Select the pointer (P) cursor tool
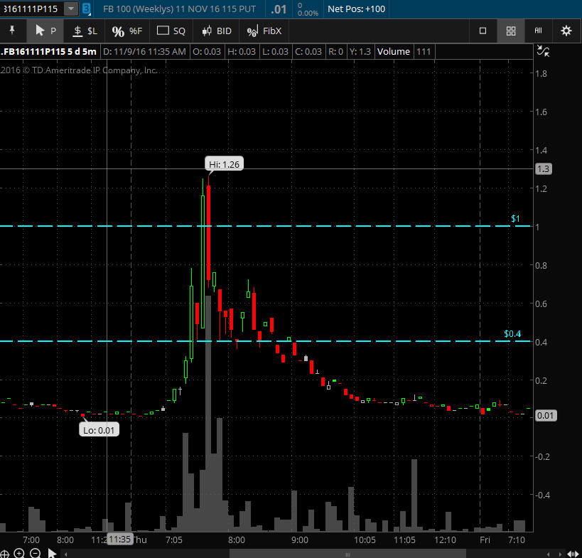The width and height of the screenshot is (582, 558). tap(45, 31)
